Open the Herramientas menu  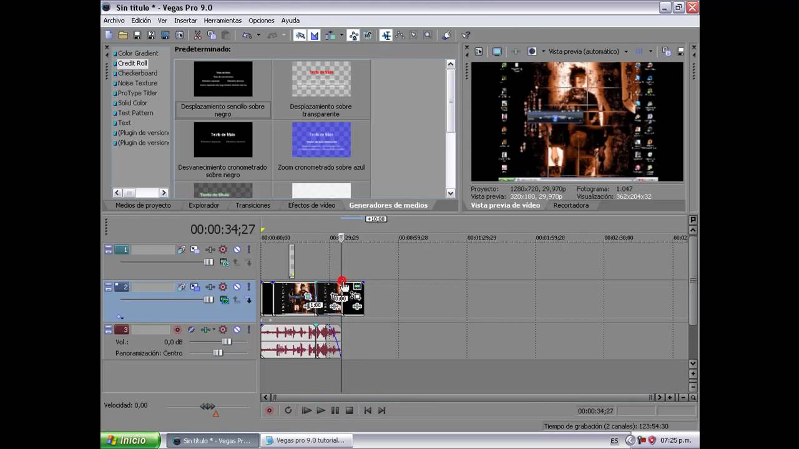[223, 21]
